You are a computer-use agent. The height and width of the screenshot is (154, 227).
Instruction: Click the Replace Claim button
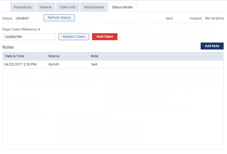[x=74, y=37]
